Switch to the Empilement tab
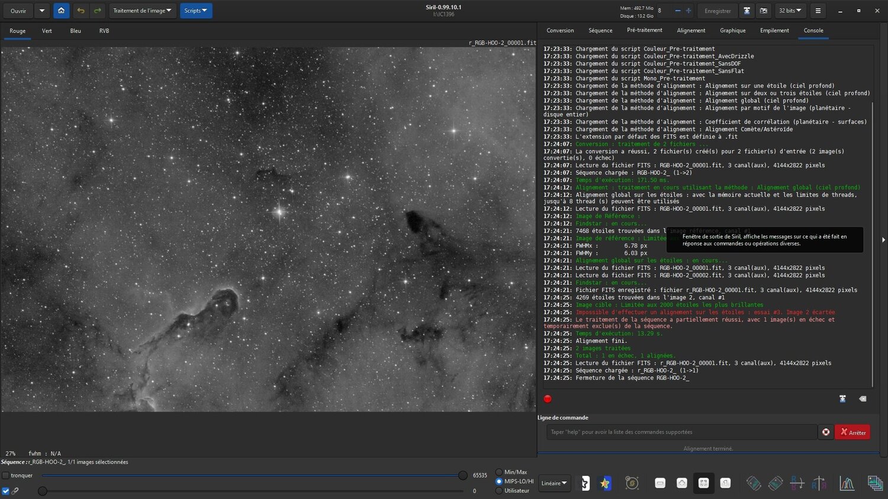888x499 pixels. [x=774, y=31]
